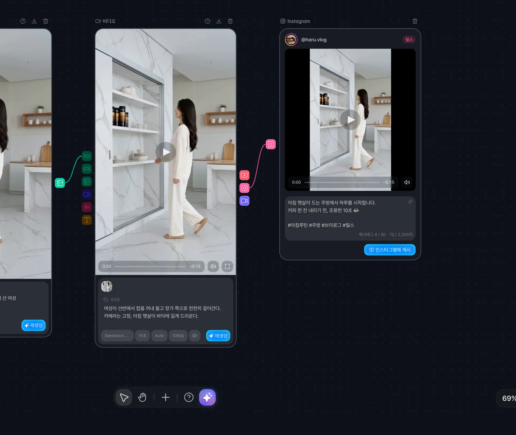Copy the 63자 prompt text
This screenshot has width=516, height=435.
[106, 300]
